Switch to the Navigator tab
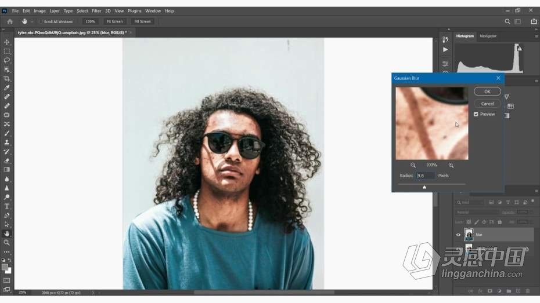Screen dimensions: 540x303 [488, 36]
